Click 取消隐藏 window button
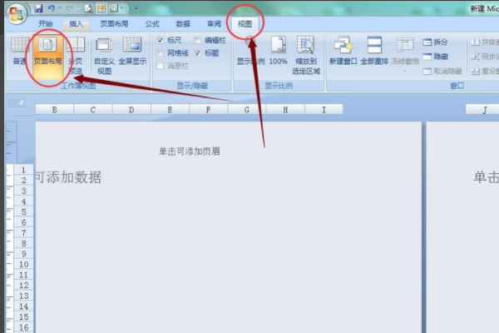Viewport: 499px width, 333px height. coord(442,71)
